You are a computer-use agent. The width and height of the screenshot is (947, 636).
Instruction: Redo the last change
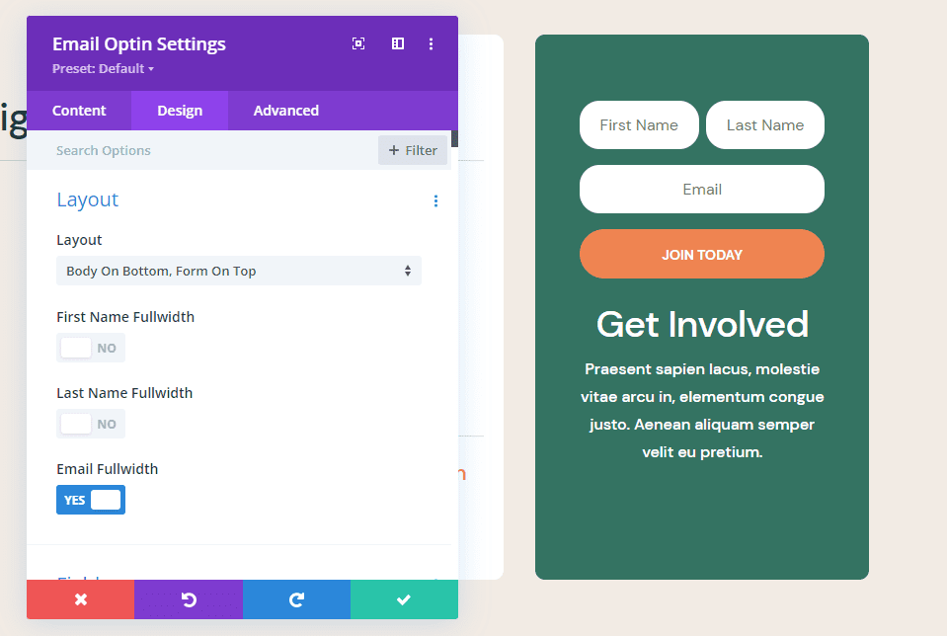(296, 599)
